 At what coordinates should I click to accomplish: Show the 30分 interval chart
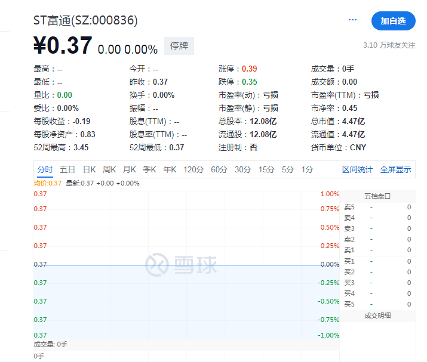[242, 169]
